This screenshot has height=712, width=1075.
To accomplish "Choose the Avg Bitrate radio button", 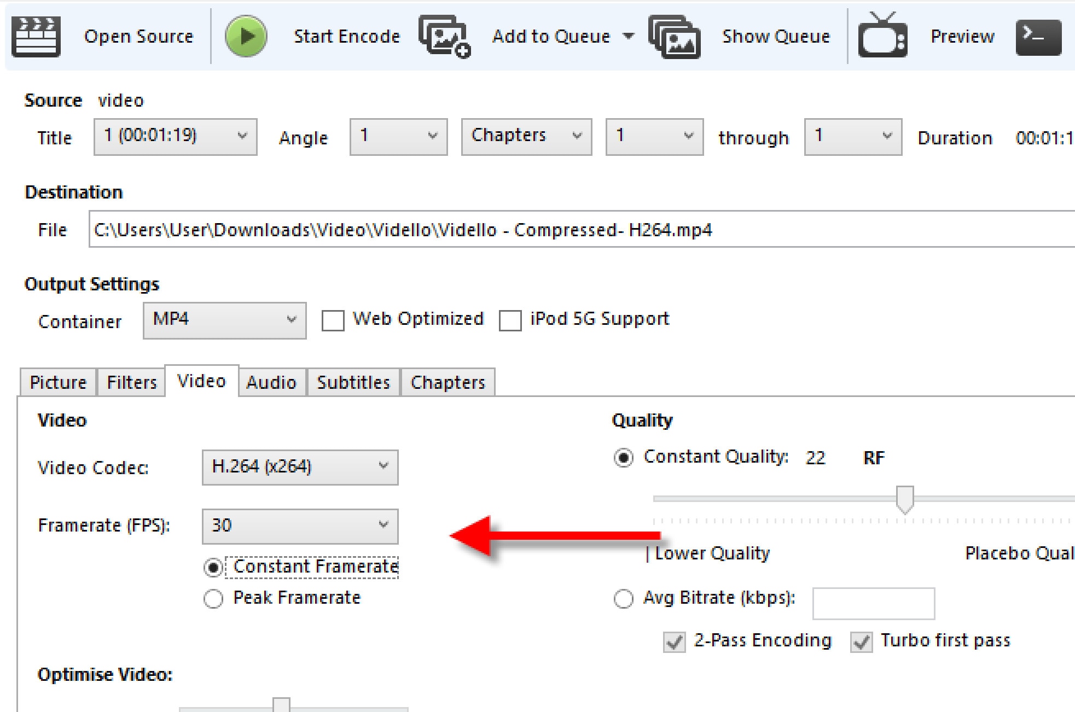I will (624, 598).
